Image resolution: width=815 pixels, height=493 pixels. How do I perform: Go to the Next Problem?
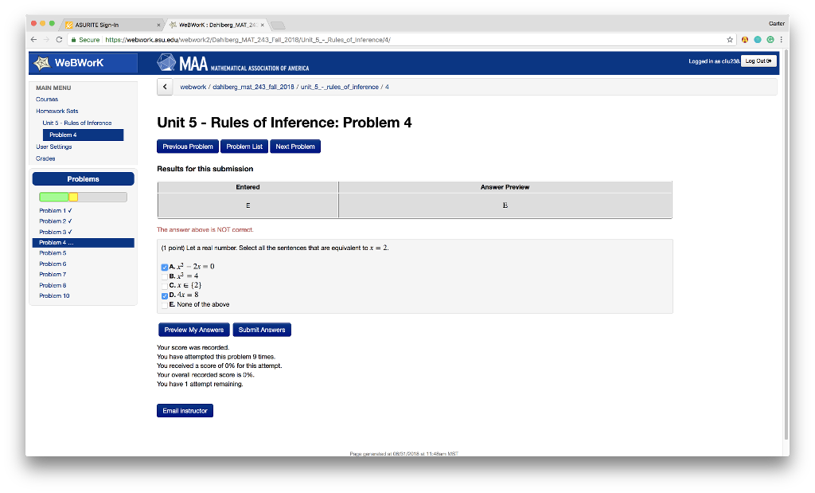point(295,147)
